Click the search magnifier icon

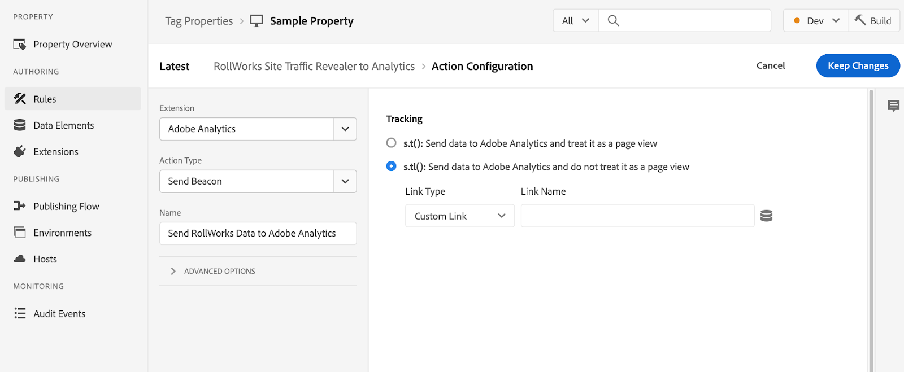pyautogui.click(x=613, y=21)
